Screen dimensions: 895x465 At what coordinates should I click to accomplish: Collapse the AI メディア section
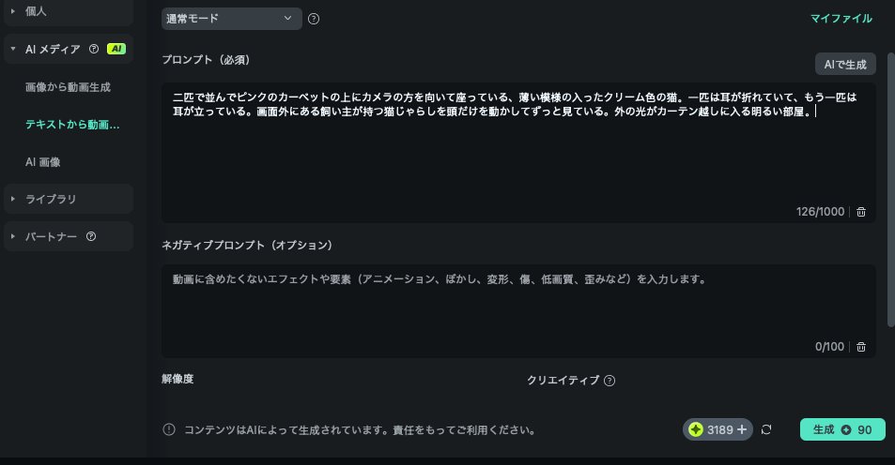coord(13,49)
